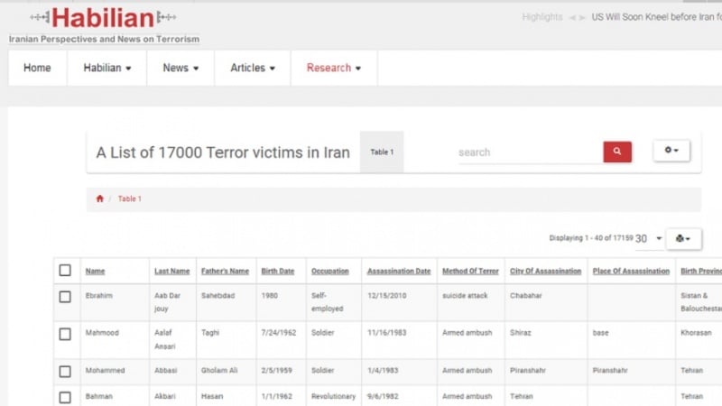Expand the News dropdown menu
This screenshot has height=406, width=722.
coord(180,68)
